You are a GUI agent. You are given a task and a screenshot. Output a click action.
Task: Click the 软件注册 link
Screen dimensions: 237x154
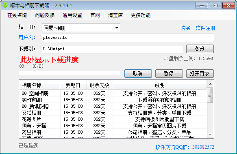[205, 28]
